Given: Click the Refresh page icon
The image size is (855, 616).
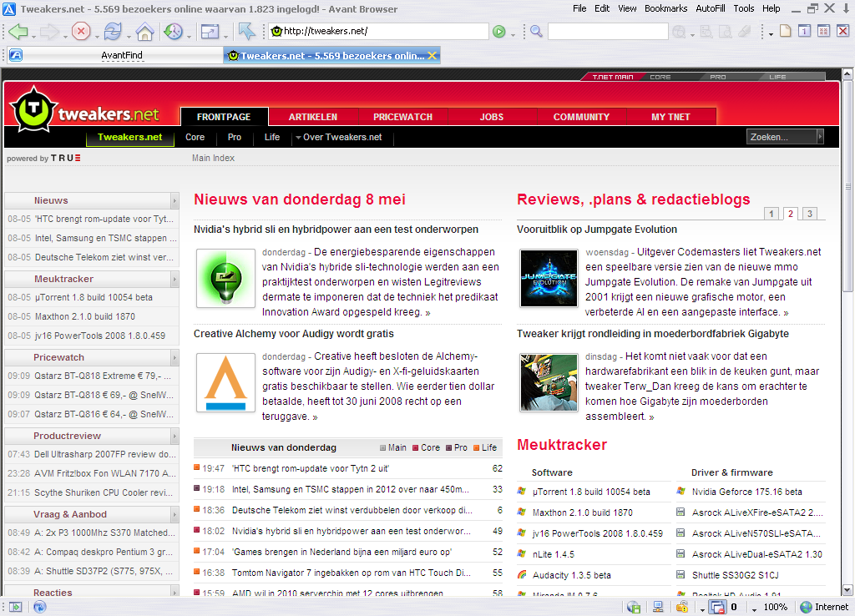Looking at the screenshot, I should click(113, 32).
